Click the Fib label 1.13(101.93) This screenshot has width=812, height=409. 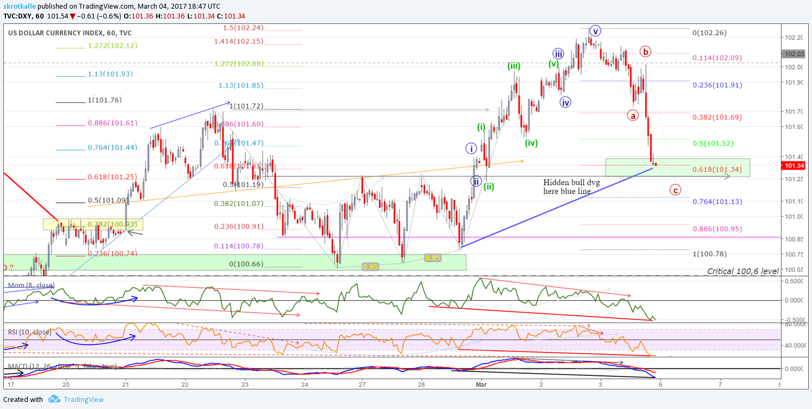(110, 73)
